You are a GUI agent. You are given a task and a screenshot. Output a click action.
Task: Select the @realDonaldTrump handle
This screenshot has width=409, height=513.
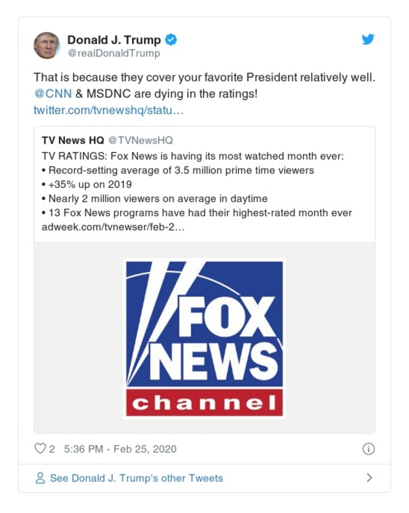pos(111,53)
